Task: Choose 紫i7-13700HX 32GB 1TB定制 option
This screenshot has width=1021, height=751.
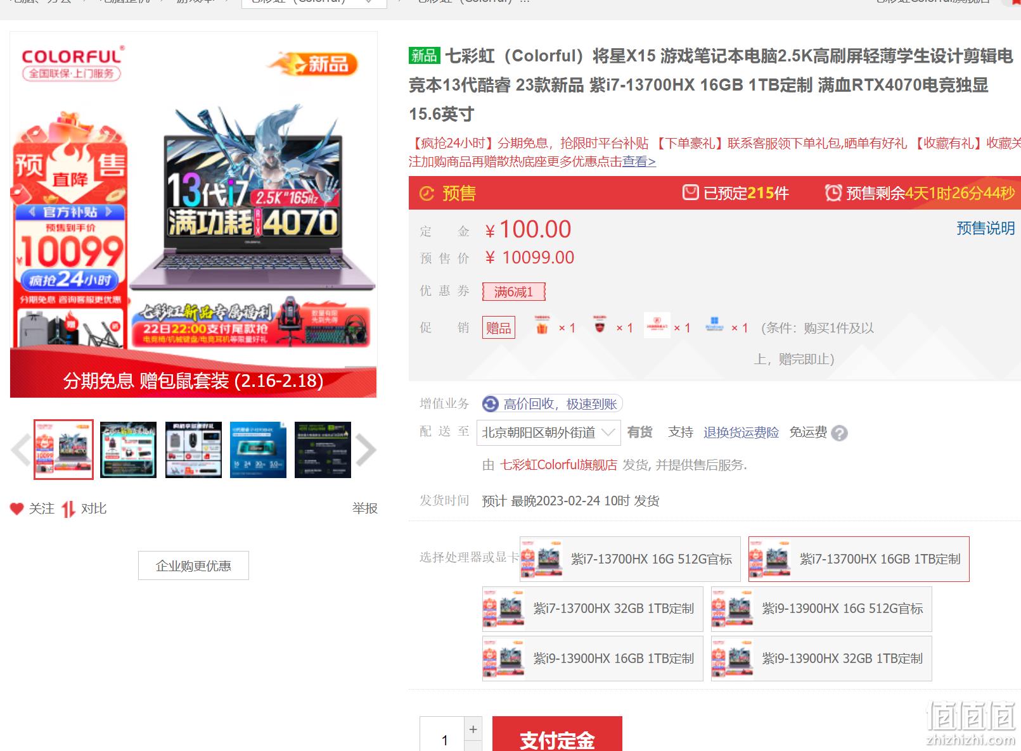Action: [x=593, y=609]
